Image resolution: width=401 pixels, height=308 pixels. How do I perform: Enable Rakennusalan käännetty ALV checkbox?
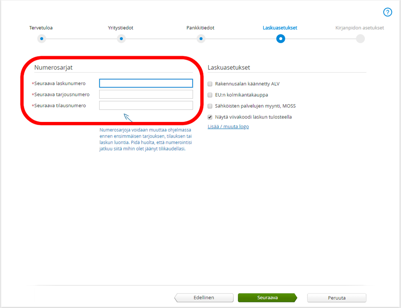tap(210, 84)
